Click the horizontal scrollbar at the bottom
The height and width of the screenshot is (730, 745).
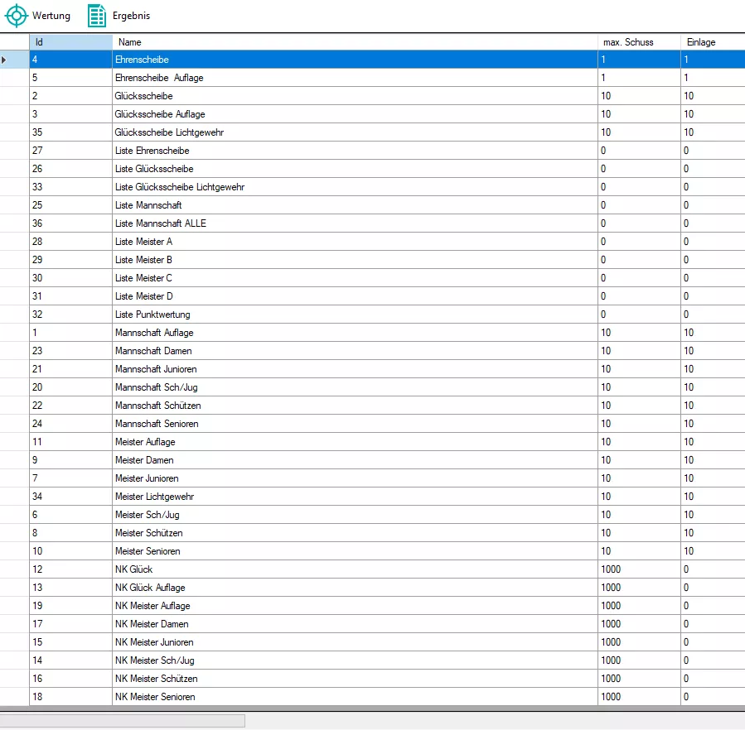click(123, 721)
